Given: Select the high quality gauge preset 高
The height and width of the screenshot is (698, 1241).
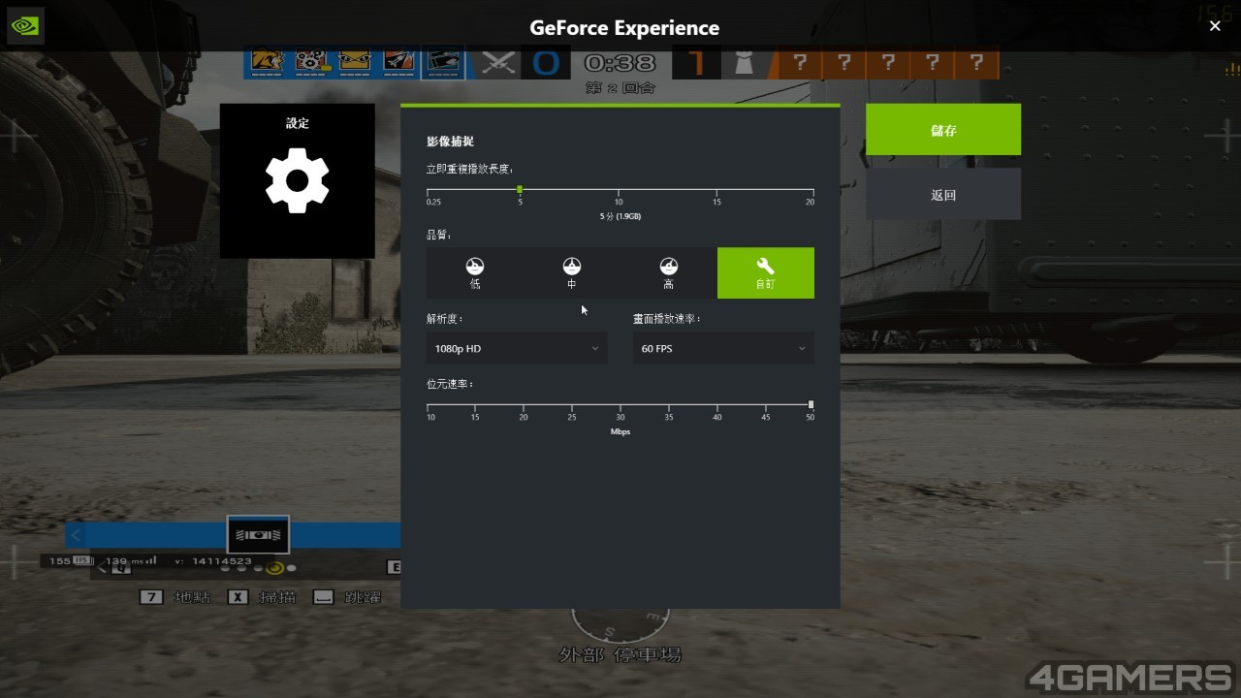Looking at the screenshot, I should click(669, 273).
